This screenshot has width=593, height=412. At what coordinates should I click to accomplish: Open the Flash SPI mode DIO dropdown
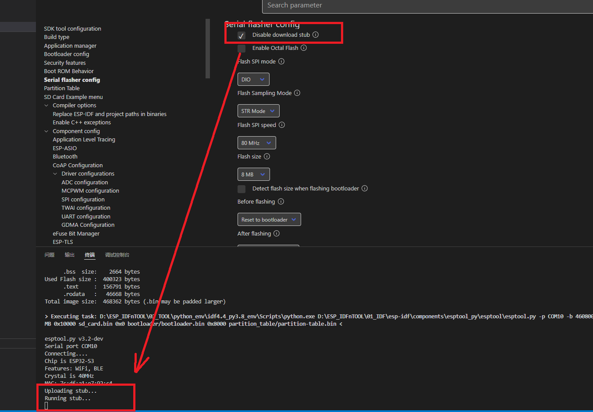pos(253,79)
